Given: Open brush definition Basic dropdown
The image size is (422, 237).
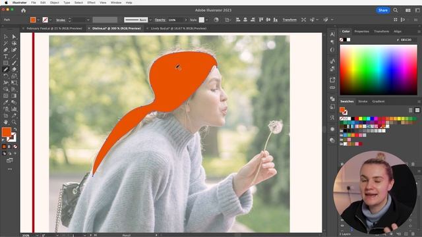Looking at the screenshot, I should pyautogui.click(x=150, y=20).
